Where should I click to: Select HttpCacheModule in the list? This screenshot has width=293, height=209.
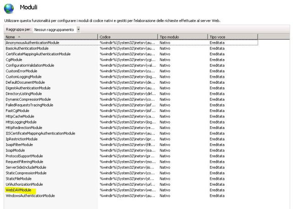pyautogui.click(x=20, y=116)
